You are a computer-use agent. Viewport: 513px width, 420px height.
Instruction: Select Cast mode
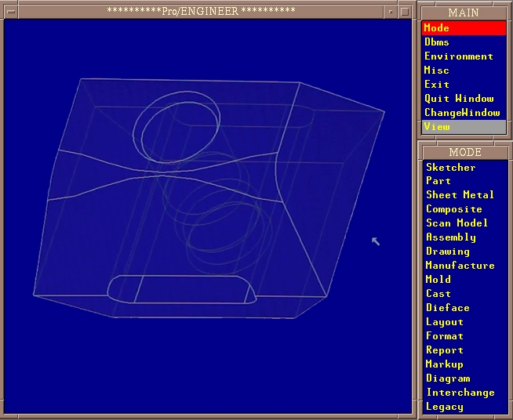click(x=465, y=294)
